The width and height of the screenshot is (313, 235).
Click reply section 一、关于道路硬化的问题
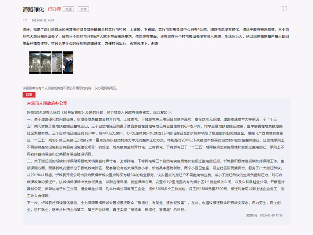[x=156, y=137]
